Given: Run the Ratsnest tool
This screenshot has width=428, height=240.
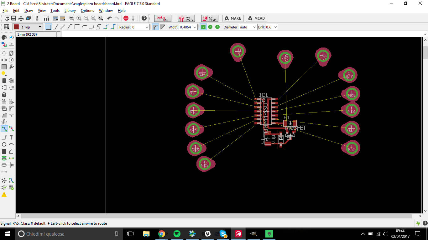Looking at the screenshot, I should click(x=4, y=181).
